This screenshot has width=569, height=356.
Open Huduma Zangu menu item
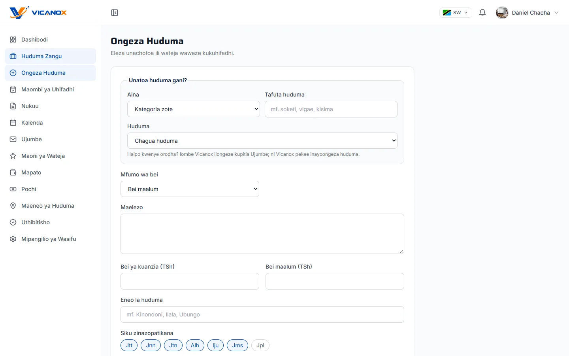tap(51, 56)
